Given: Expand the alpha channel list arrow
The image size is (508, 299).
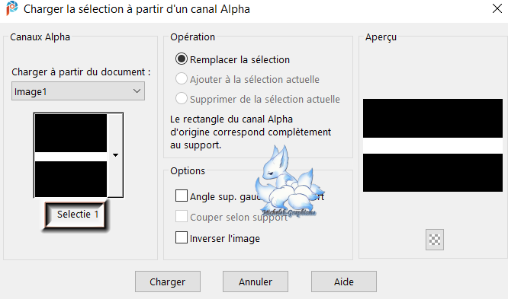Looking at the screenshot, I should pos(115,155).
